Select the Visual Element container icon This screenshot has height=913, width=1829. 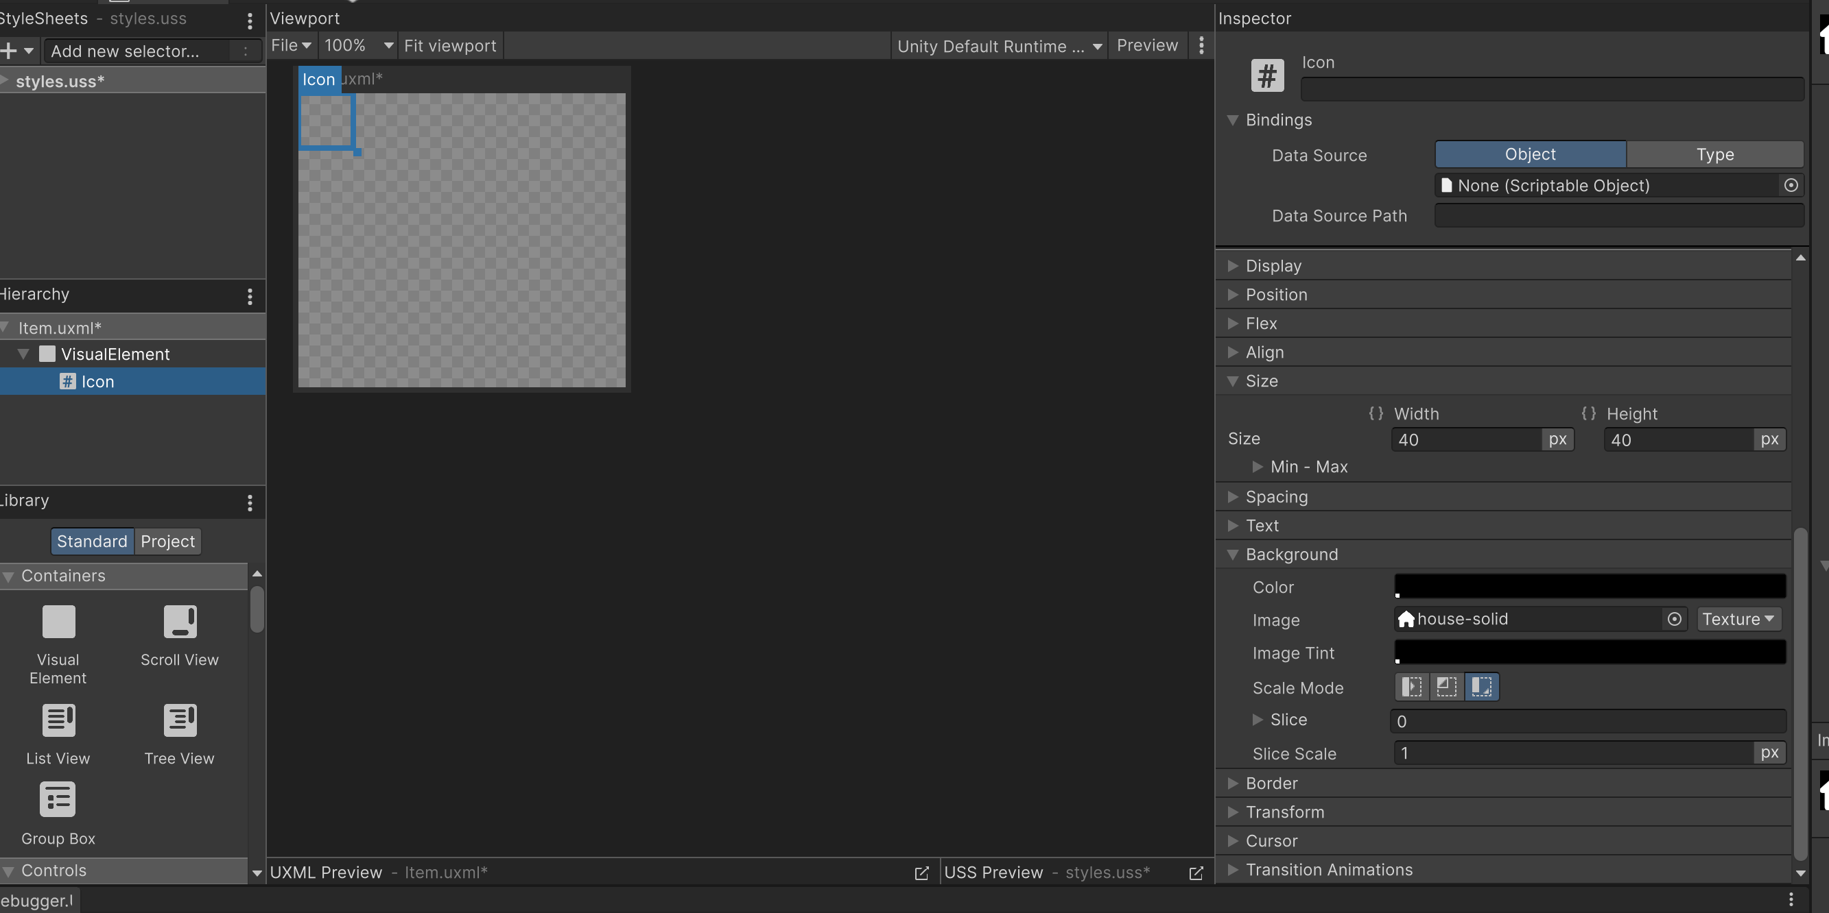[x=58, y=621]
